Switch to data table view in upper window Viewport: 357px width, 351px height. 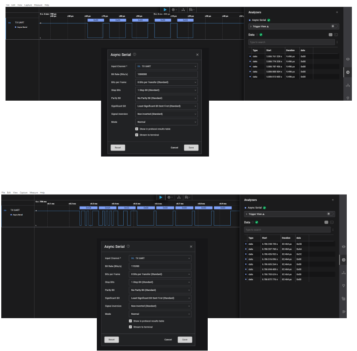tap(331, 35)
